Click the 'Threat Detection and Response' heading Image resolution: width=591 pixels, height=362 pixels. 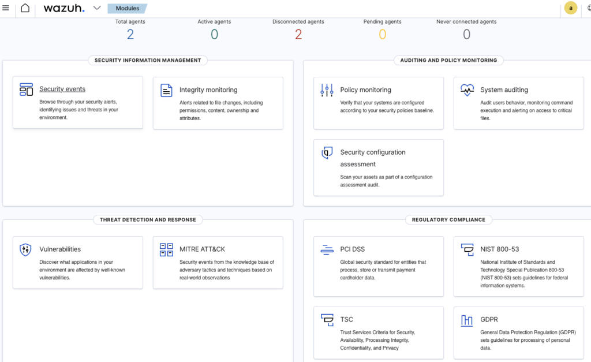[148, 220]
